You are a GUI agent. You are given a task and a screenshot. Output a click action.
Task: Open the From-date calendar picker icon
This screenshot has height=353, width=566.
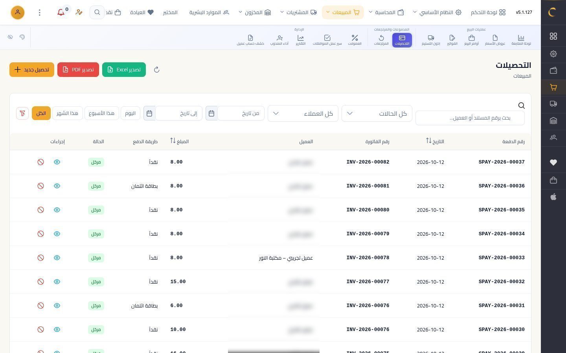click(x=211, y=113)
